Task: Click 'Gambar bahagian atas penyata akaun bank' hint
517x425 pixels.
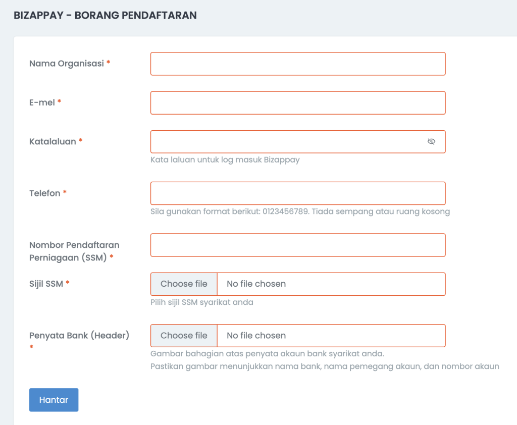Action: click(267, 354)
